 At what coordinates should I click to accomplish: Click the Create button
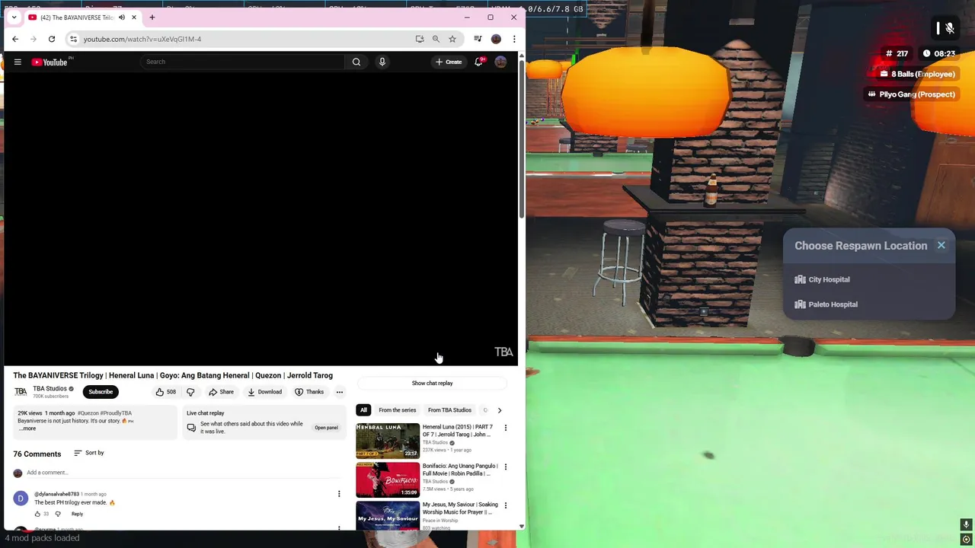449,62
